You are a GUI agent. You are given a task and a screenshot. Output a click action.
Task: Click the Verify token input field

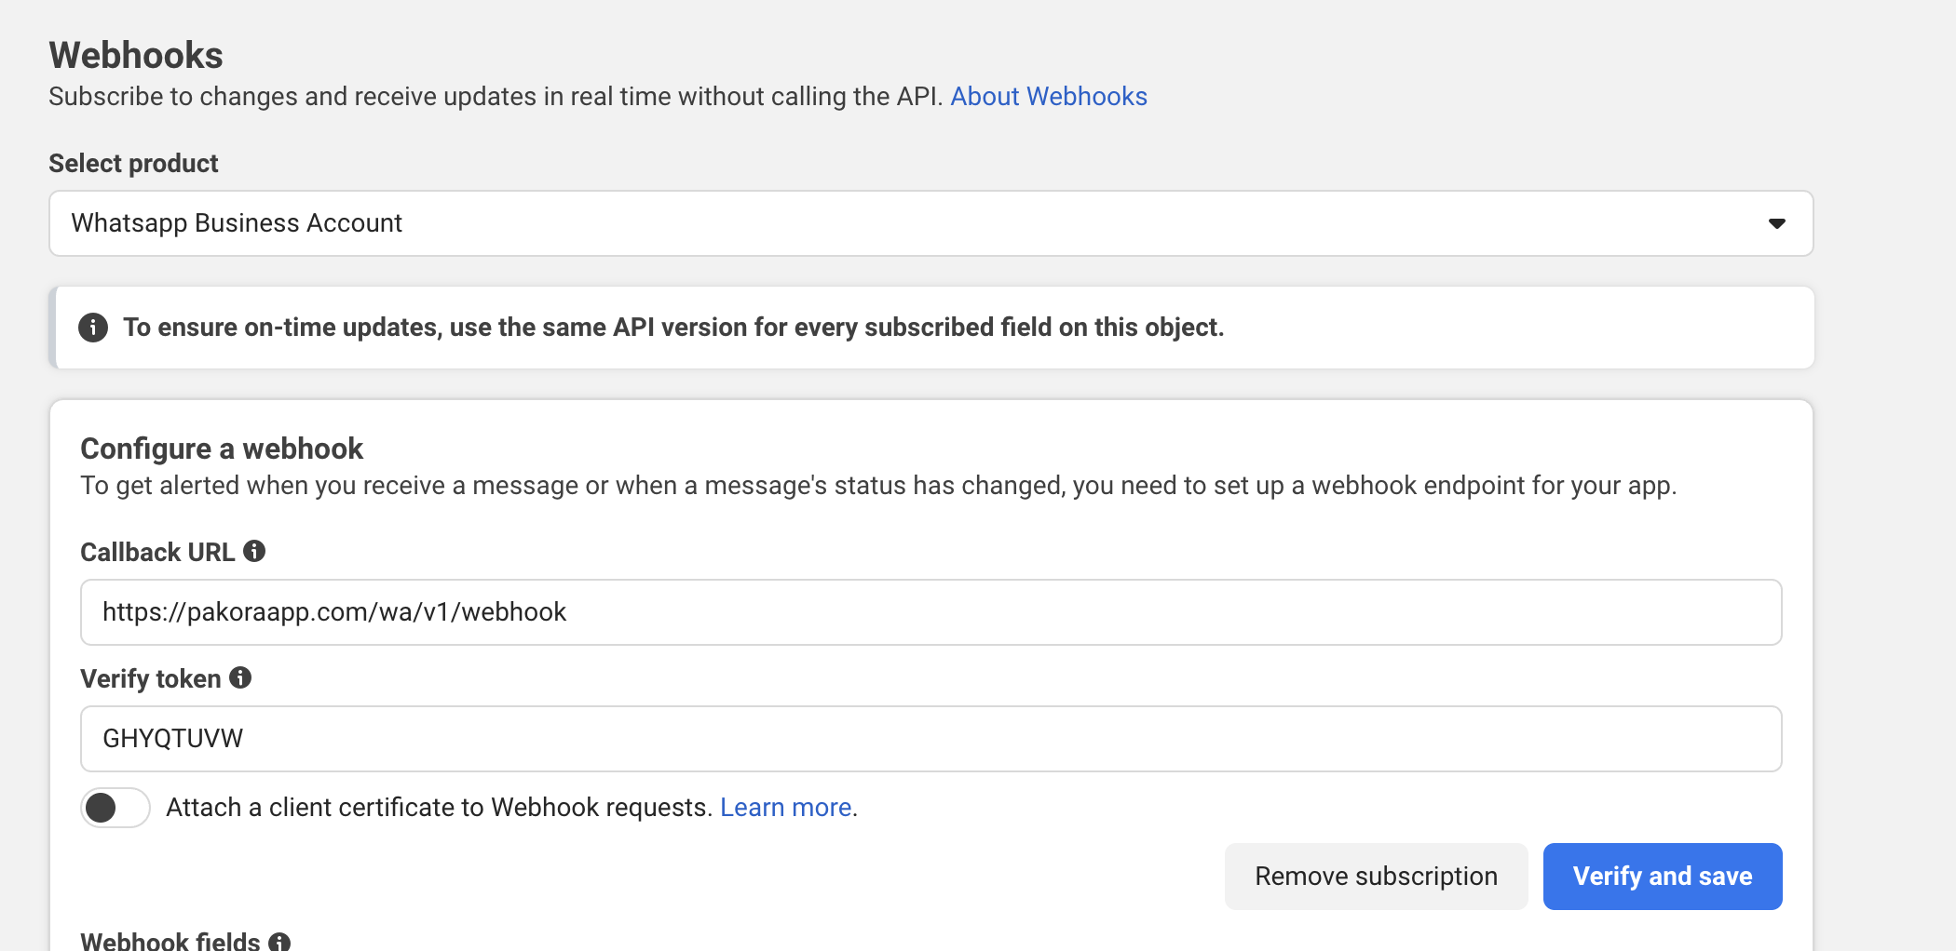(x=930, y=739)
